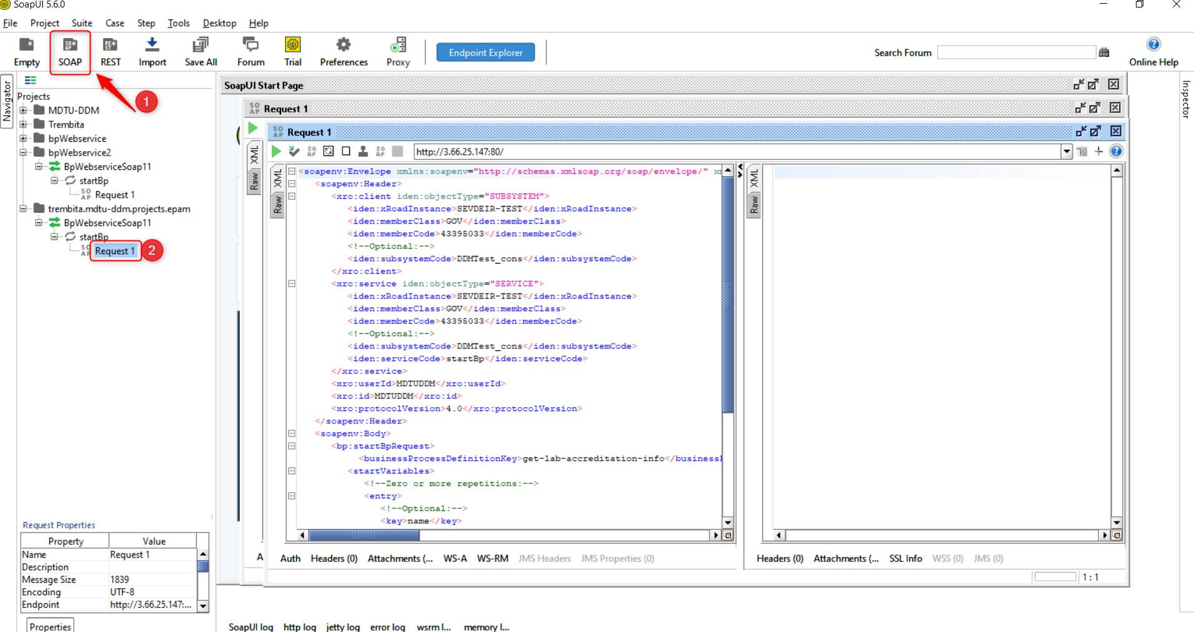Click the add-assertion checkmark icon in request toolbar
Viewport: 1194px width, 632px height.
[294, 151]
